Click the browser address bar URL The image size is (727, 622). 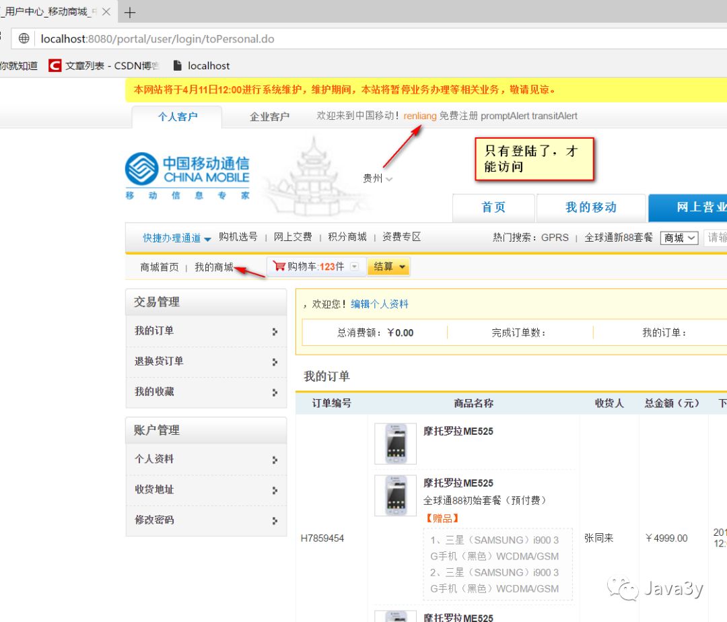coord(157,39)
